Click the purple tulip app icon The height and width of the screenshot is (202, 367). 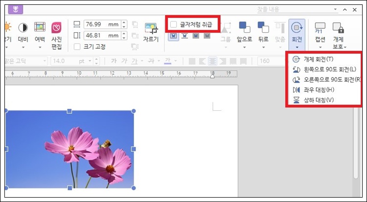click(16, 9)
